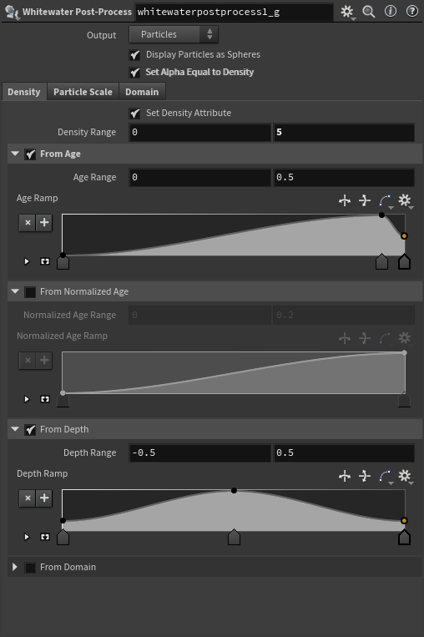Screen dimensions: 424x637
Task: Click the search magnifier icon
Action: coord(368,12)
